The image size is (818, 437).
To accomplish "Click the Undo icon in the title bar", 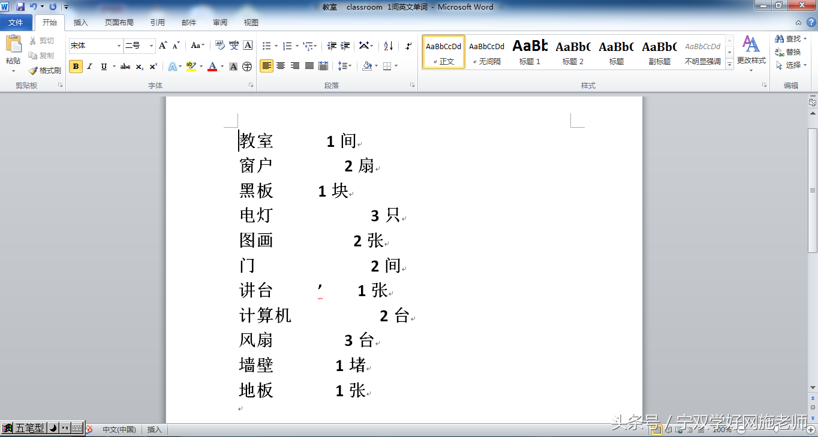I will (x=33, y=7).
